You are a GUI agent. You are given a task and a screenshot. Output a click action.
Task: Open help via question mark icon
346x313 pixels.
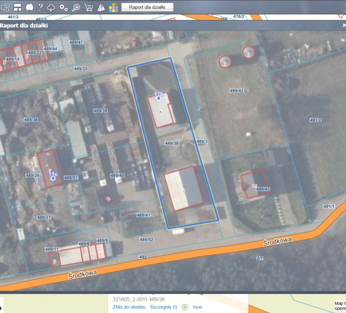point(40,7)
